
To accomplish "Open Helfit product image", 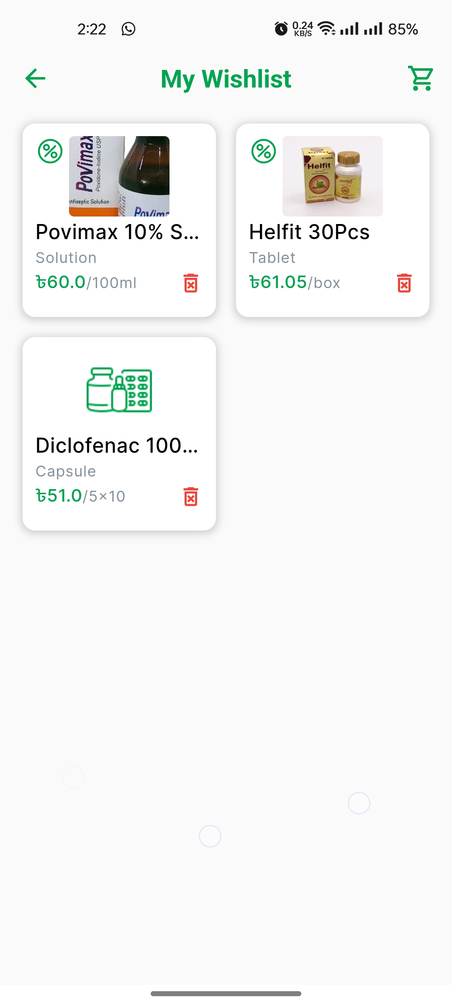I will point(333,176).
